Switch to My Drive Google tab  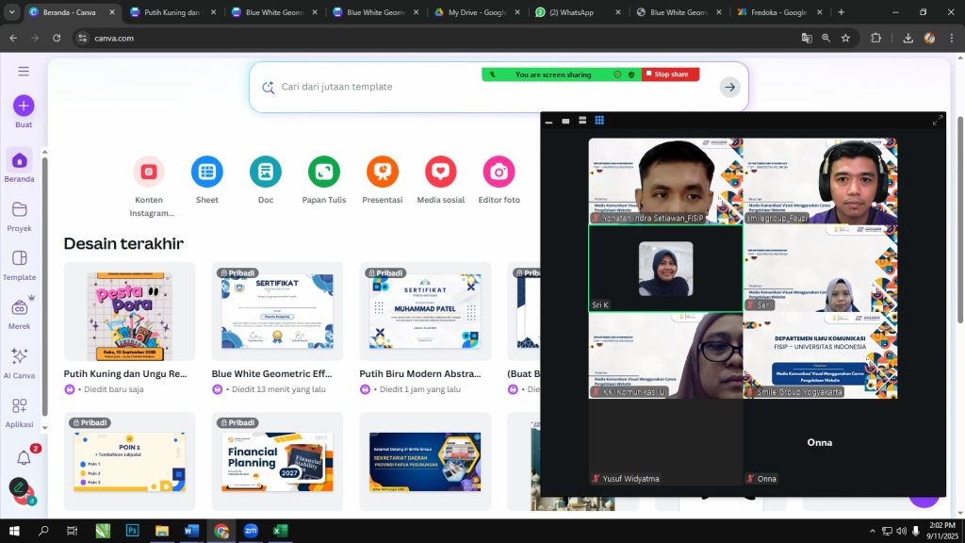click(x=474, y=12)
